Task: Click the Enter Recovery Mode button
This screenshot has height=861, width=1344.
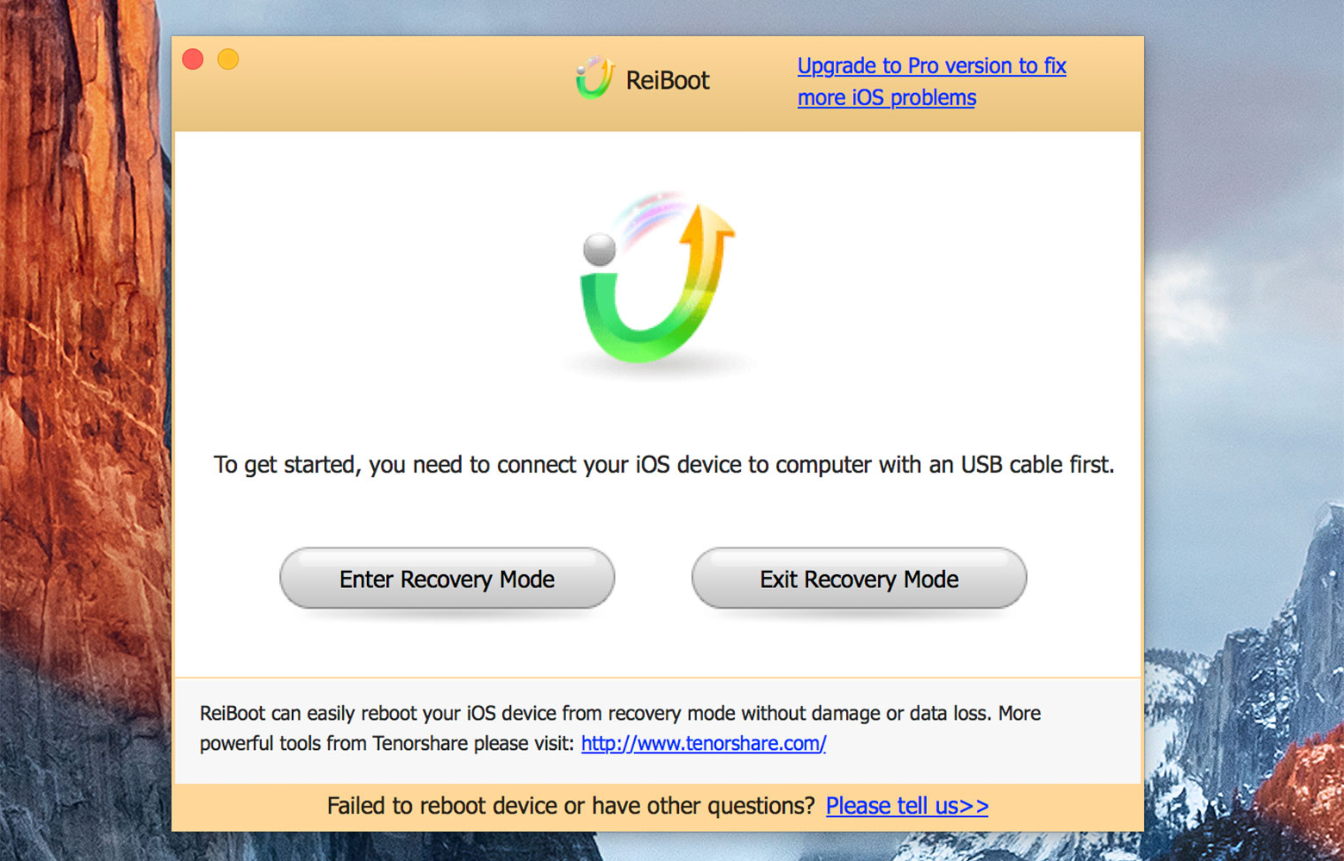Action: pos(447,579)
